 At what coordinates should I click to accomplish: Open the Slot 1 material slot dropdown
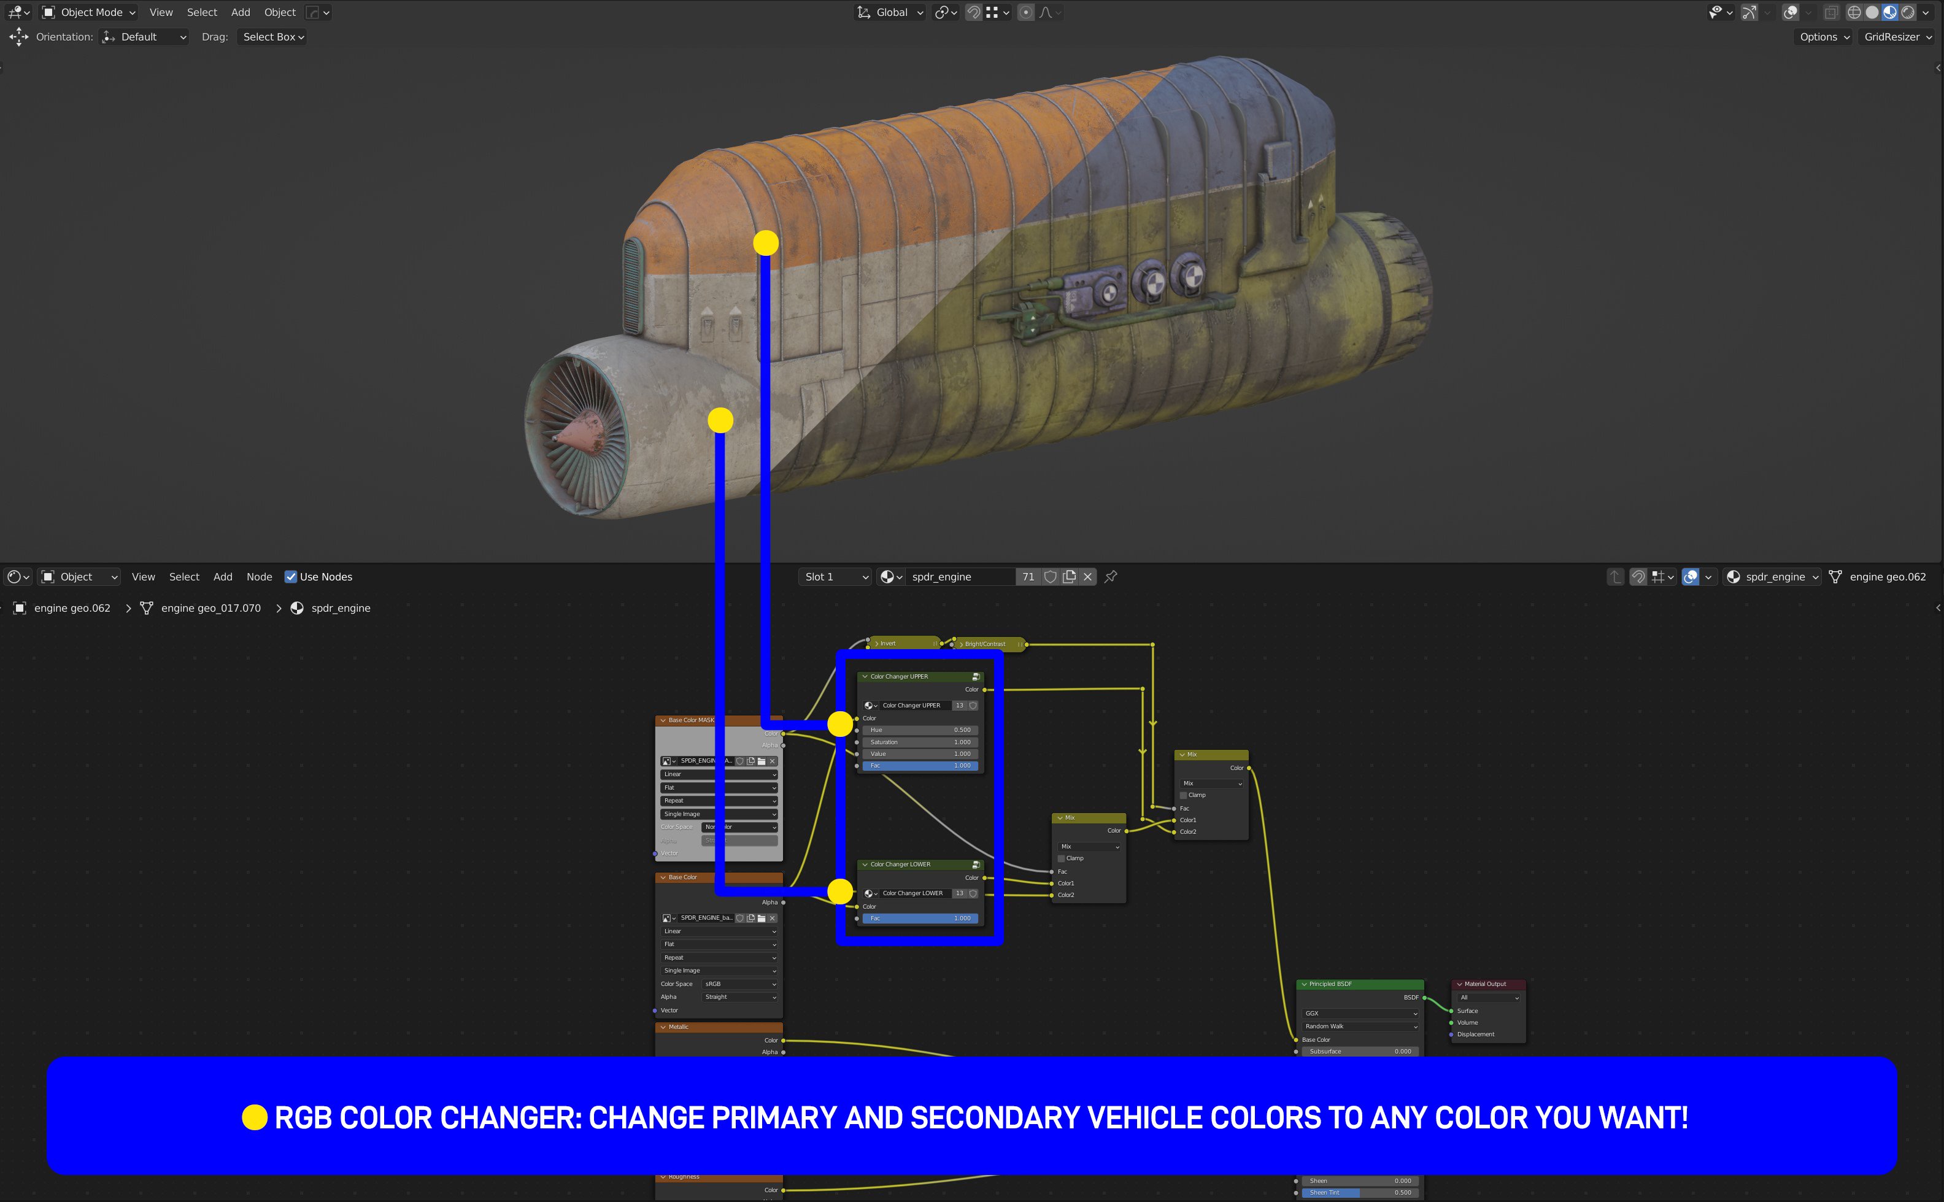coord(836,576)
